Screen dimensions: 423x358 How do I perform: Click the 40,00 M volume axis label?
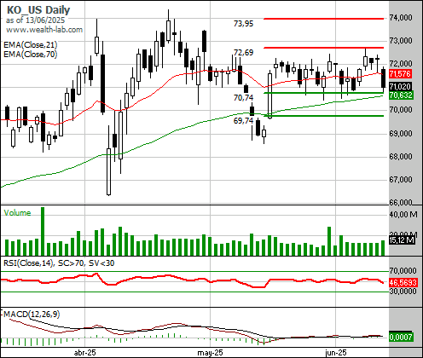403,215
